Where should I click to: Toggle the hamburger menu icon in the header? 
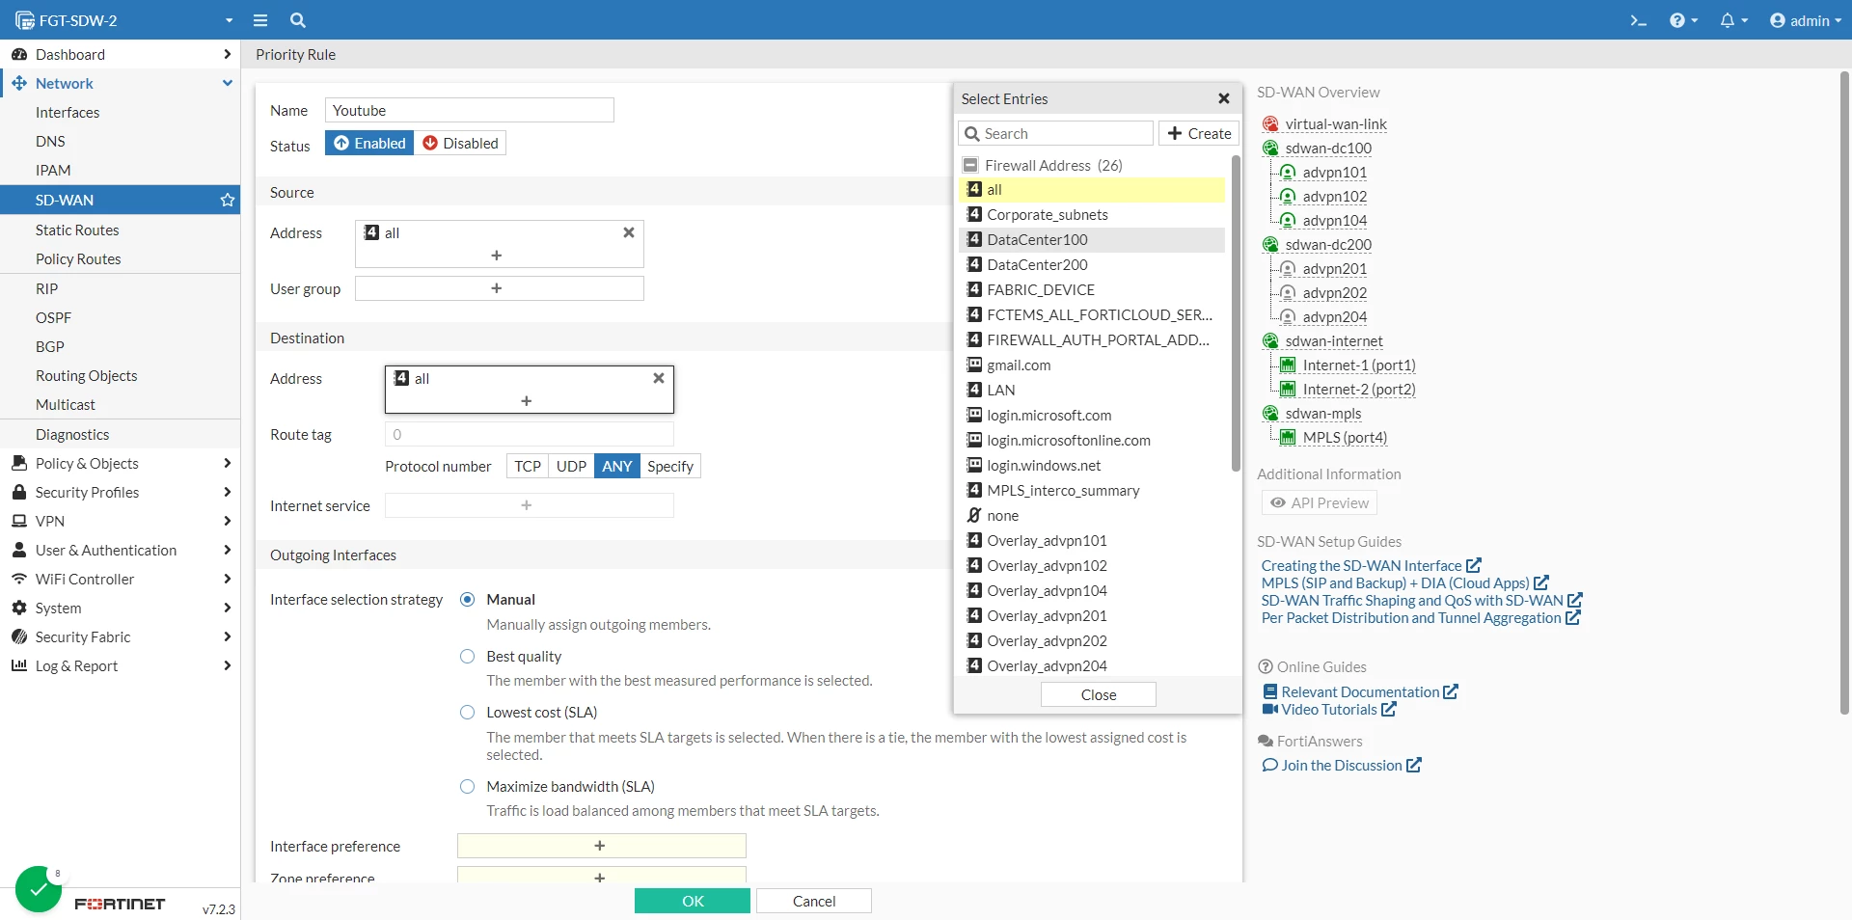[x=260, y=20]
